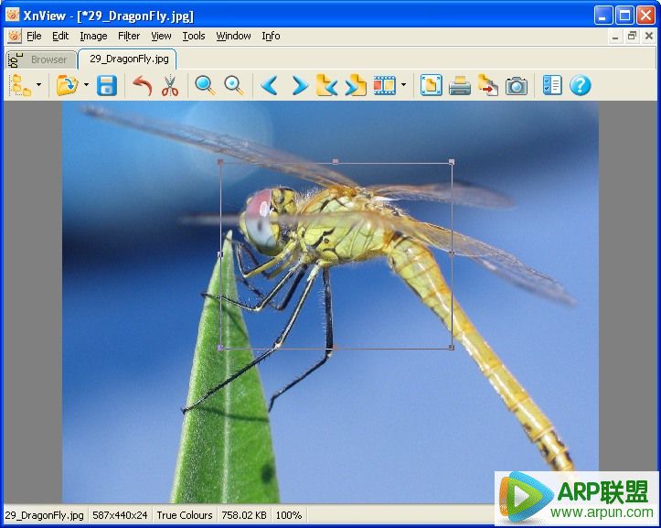Open the Window menu
Image resolution: width=661 pixels, height=528 pixels.
233,36
